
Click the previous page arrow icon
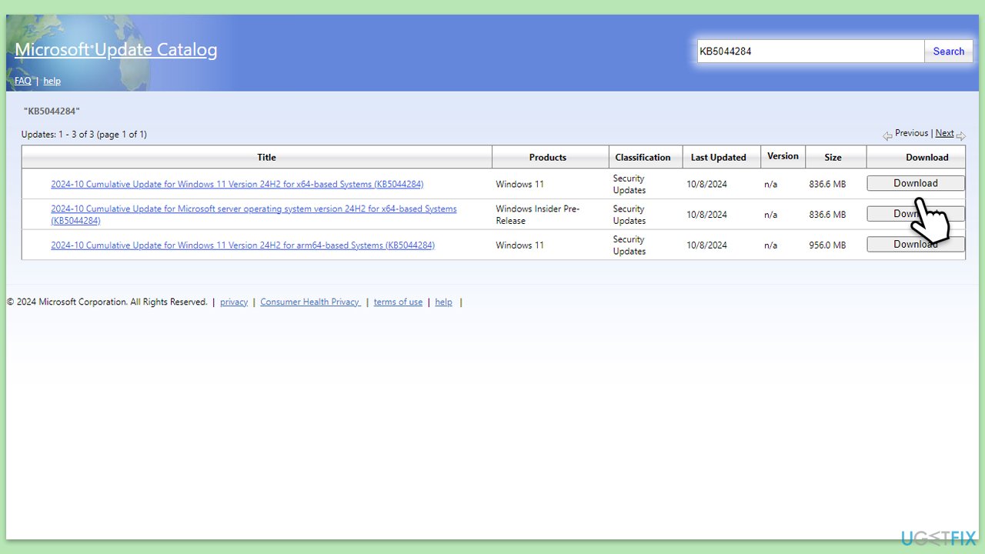pyautogui.click(x=887, y=135)
